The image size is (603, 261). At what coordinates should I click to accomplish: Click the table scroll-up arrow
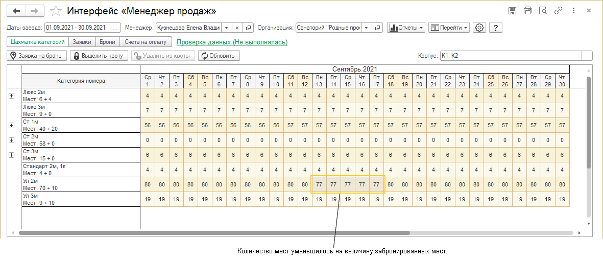coord(588,71)
